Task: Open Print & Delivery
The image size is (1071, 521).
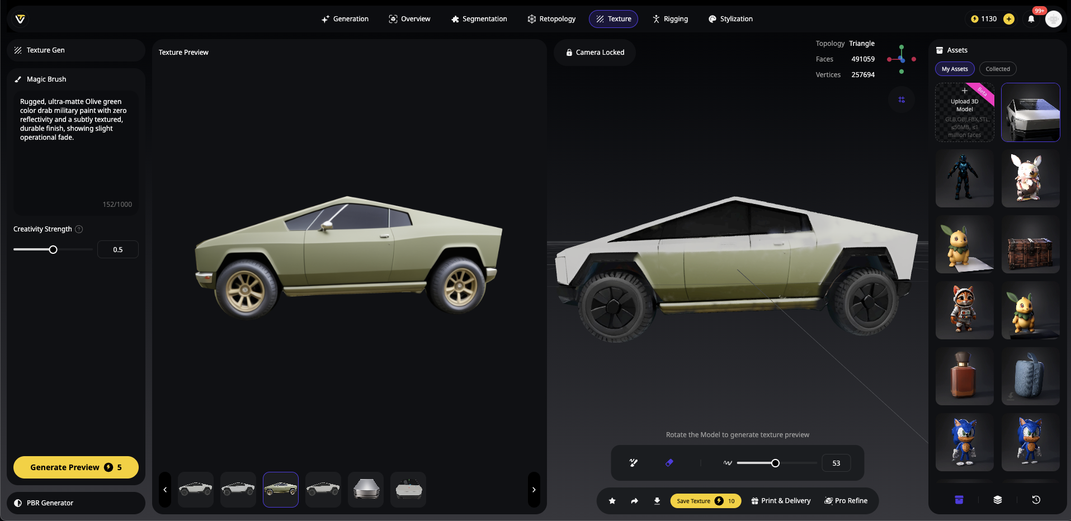Action: tap(781, 501)
